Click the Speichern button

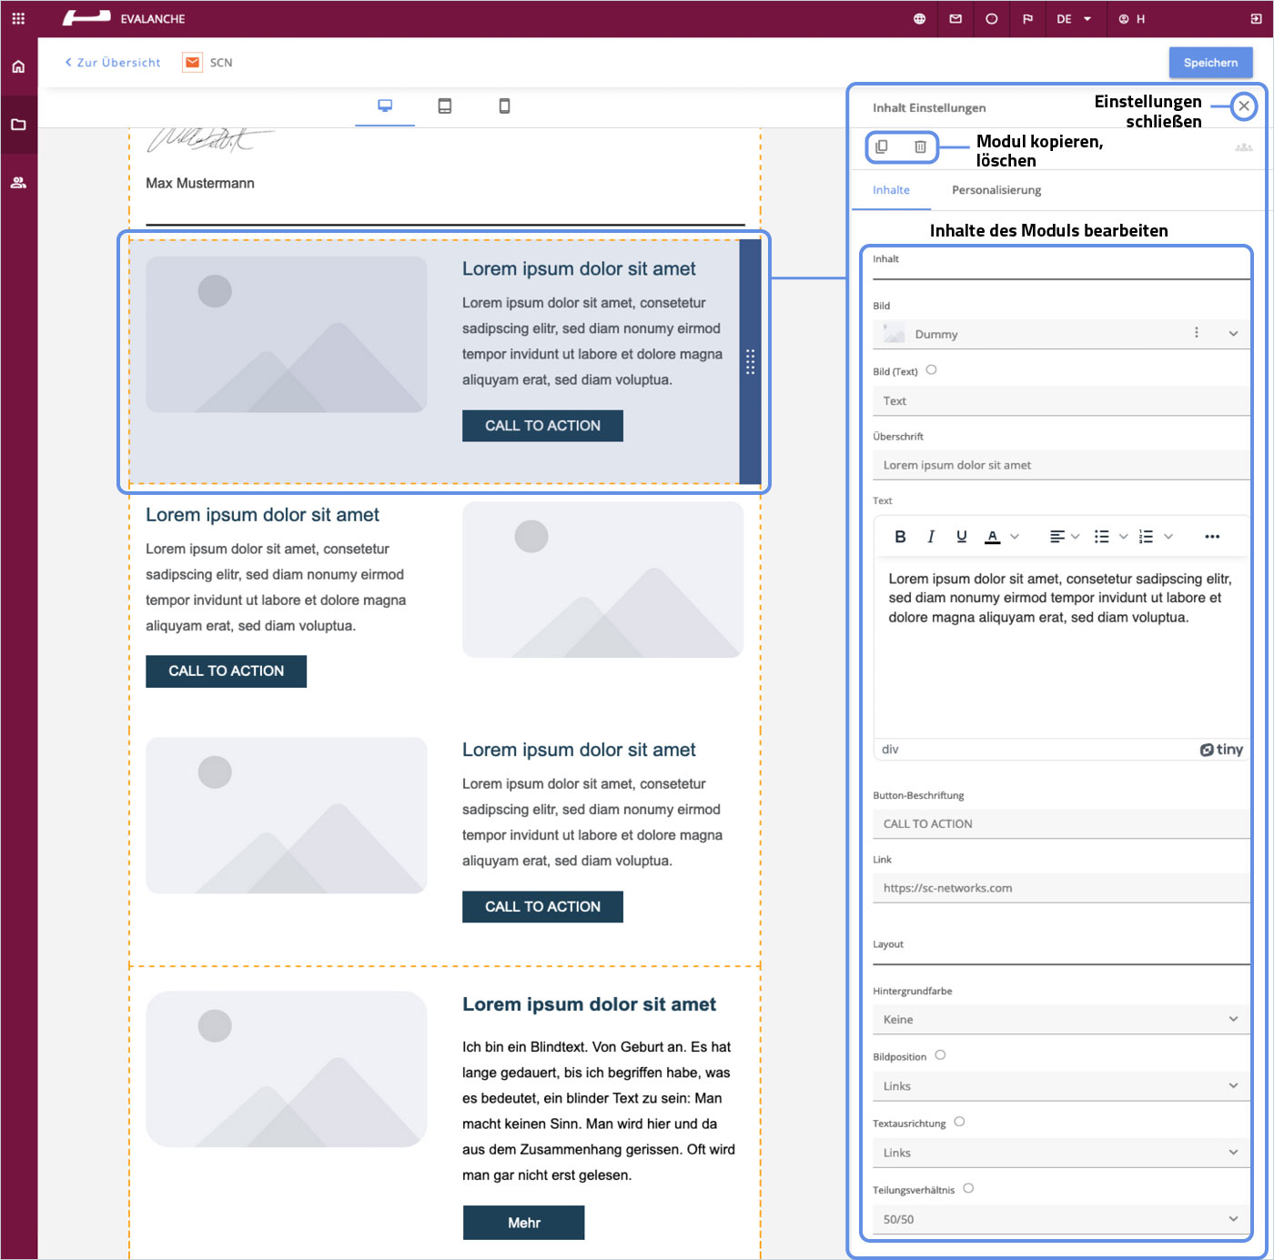(x=1210, y=63)
